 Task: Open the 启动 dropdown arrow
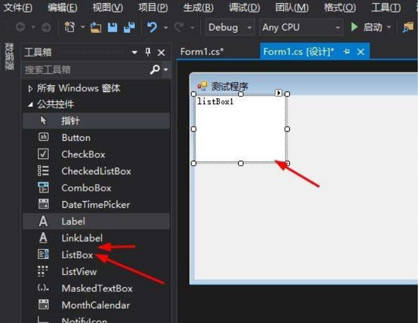coord(389,27)
